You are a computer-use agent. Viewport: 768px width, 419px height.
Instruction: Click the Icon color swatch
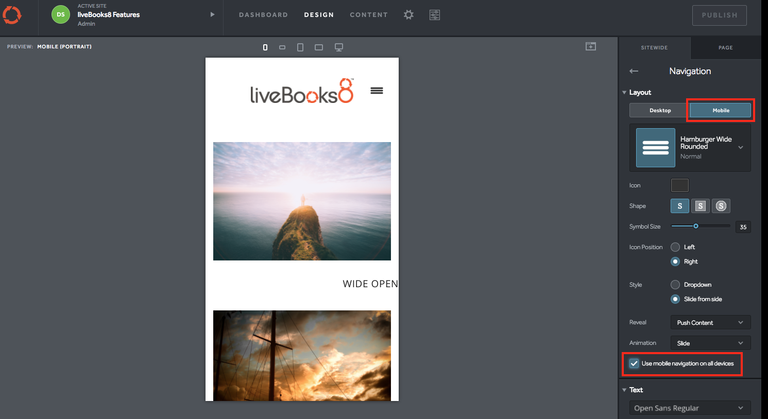coord(679,185)
